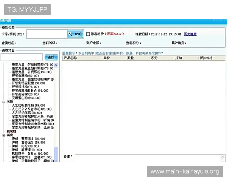227x181 pixels.
Task: Select the 辅食 category label
Action: tap(10, 135)
